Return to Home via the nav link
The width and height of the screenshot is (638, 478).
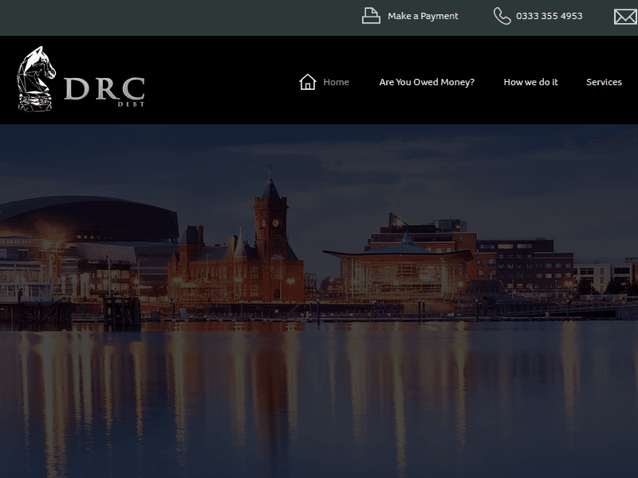point(336,82)
